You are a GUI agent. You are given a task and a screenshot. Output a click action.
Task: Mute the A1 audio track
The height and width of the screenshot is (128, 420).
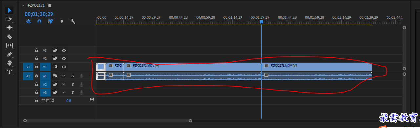pyautogui.click(x=64, y=76)
